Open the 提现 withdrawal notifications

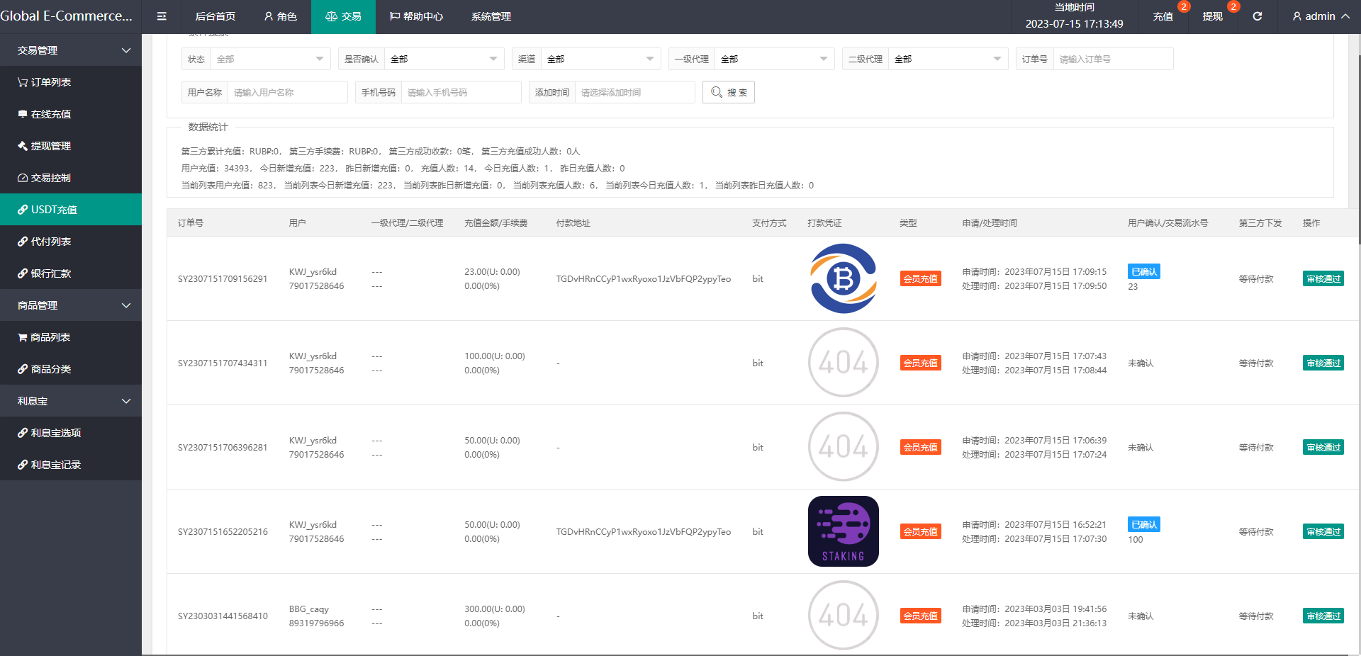(x=1213, y=16)
